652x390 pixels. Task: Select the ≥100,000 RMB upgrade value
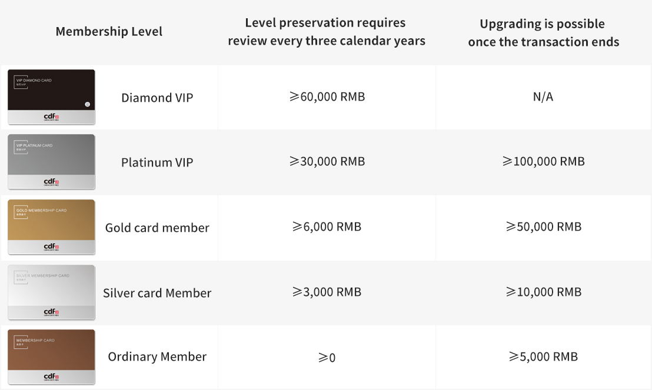tap(543, 161)
